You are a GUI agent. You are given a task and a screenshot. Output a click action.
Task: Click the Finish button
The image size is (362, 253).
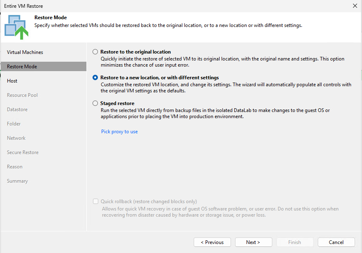pyautogui.click(x=295, y=242)
